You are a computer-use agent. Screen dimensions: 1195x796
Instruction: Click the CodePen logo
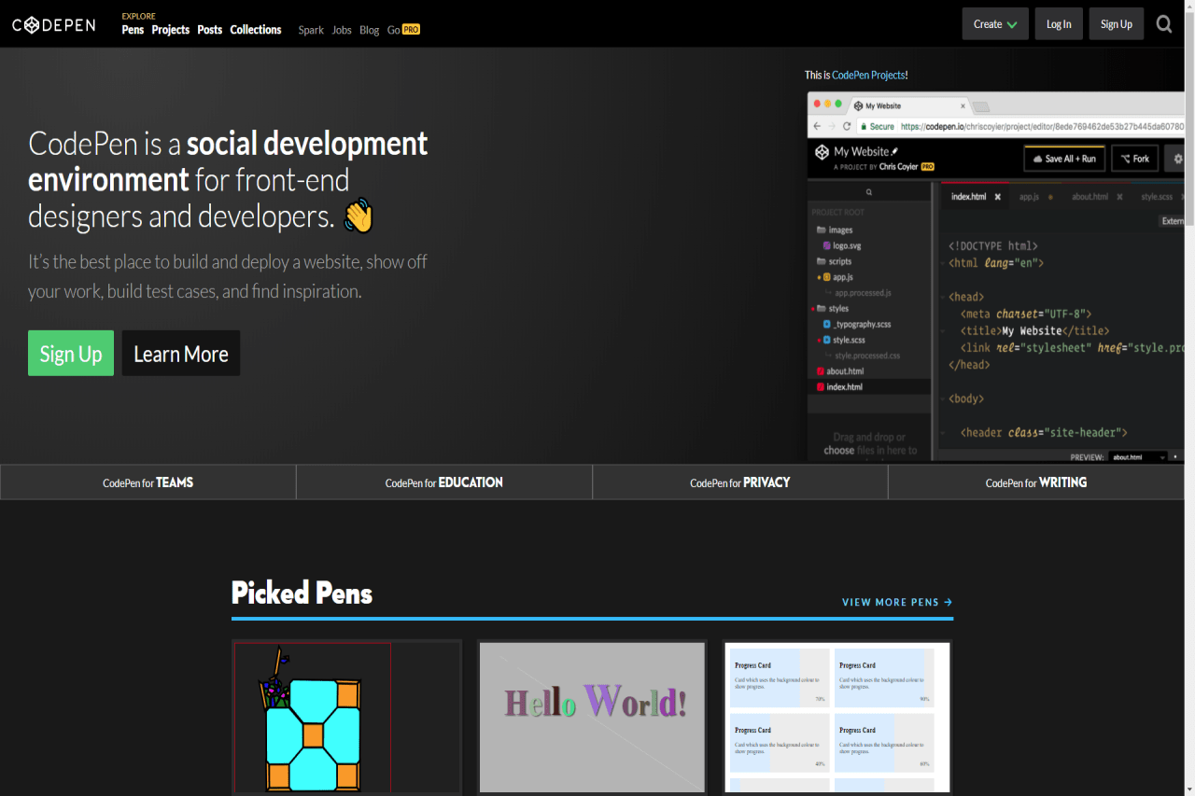54,25
